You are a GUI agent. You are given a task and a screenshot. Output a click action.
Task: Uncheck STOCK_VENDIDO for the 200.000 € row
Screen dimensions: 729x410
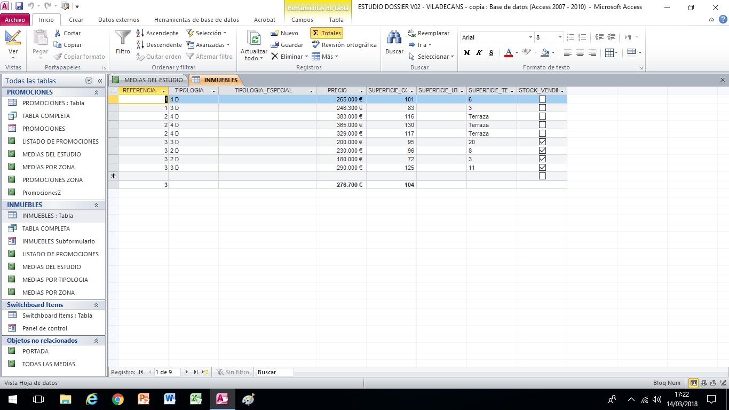click(542, 142)
